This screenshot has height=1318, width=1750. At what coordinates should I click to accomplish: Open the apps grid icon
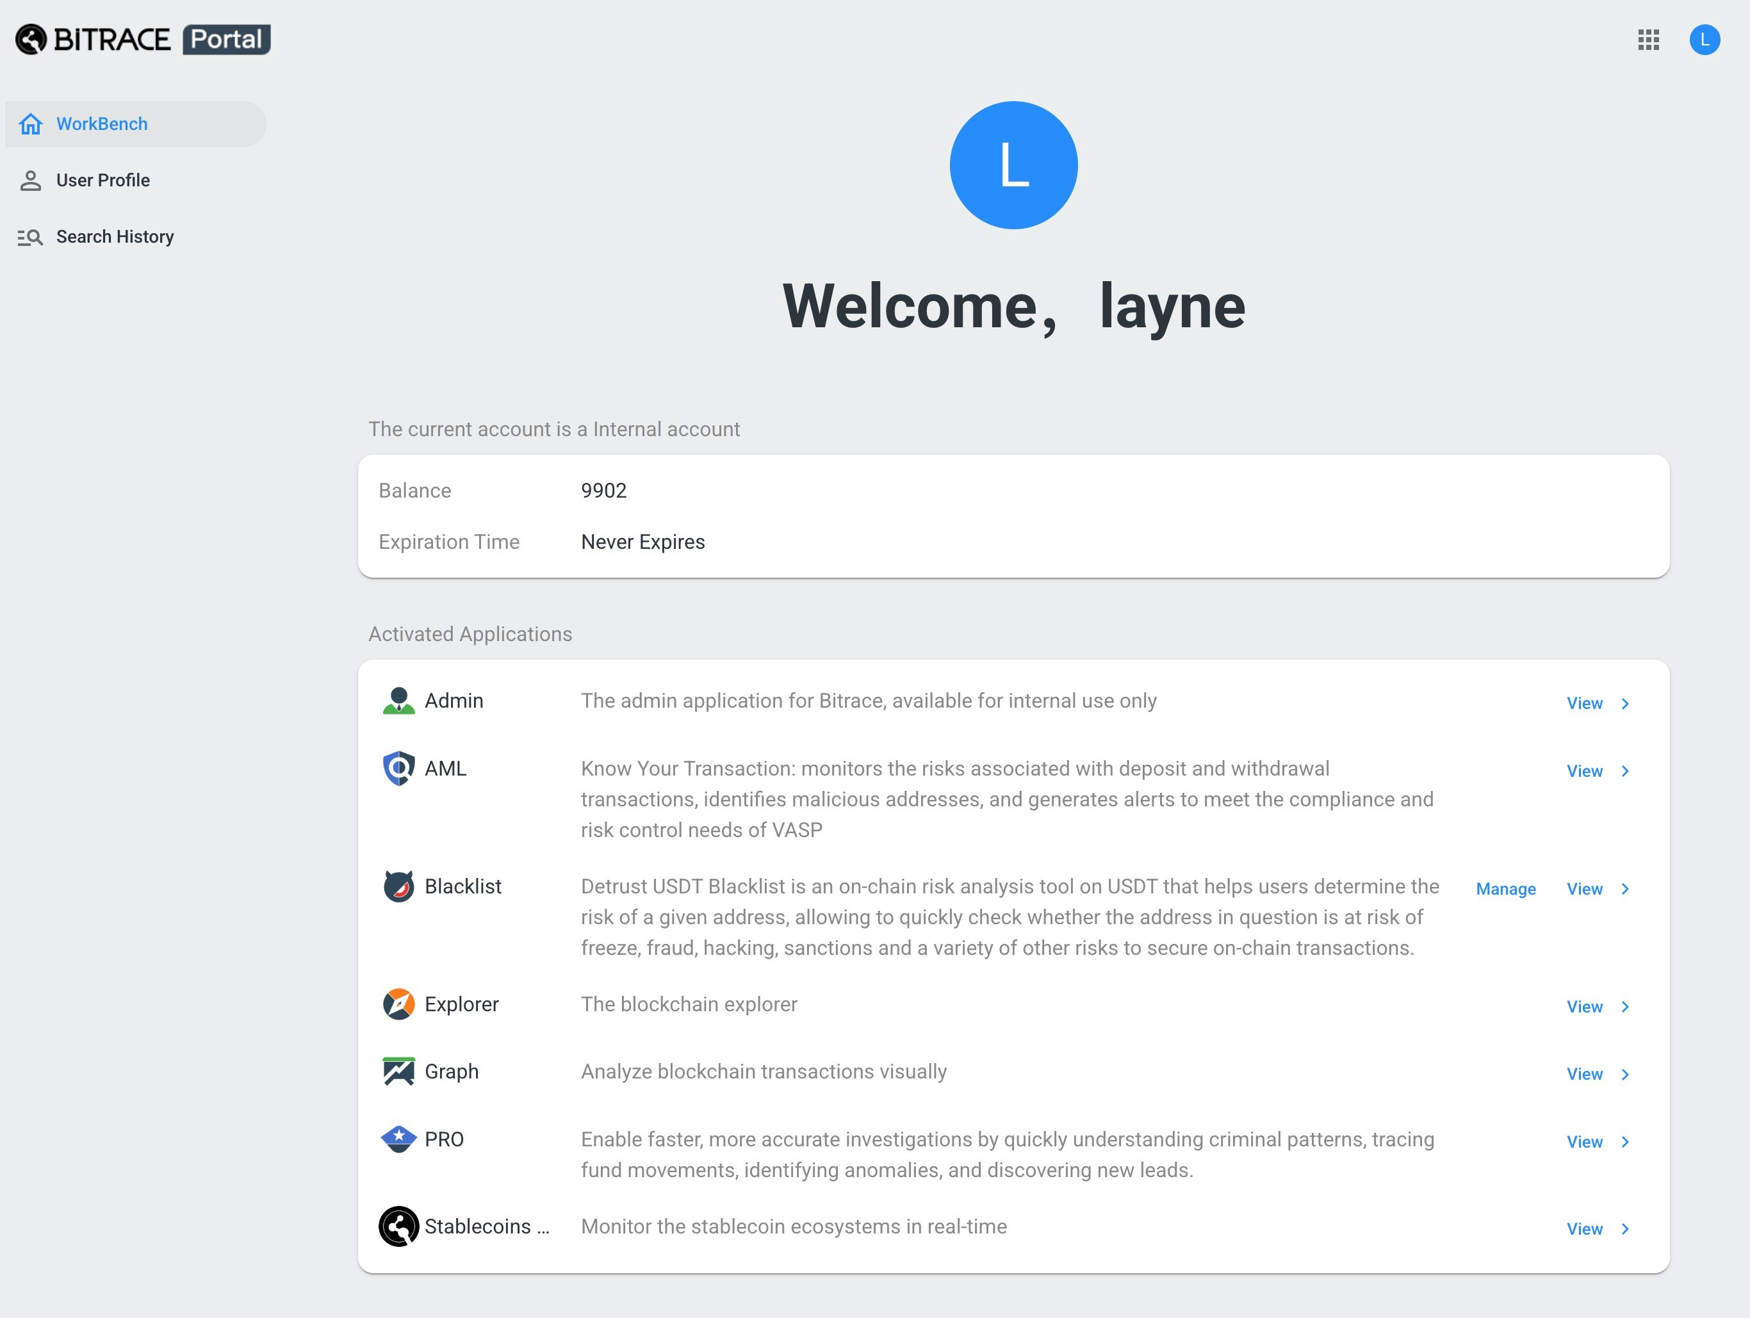point(1648,40)
